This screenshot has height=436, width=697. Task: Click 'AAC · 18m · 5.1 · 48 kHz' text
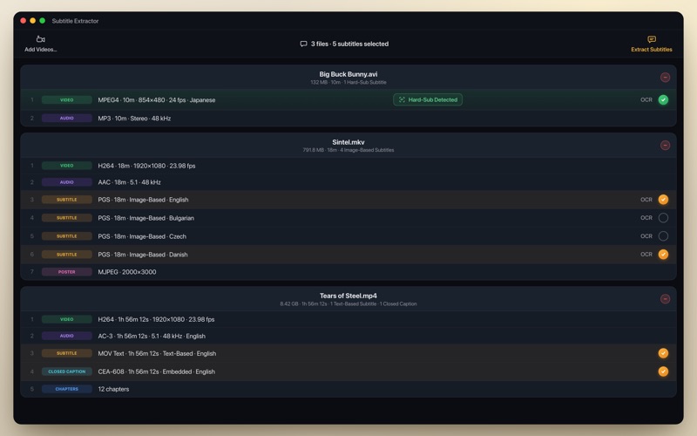[x=129, y=182]
